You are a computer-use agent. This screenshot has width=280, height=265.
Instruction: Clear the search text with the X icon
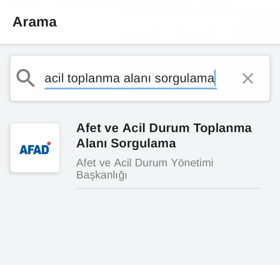(x=248, y=79)
